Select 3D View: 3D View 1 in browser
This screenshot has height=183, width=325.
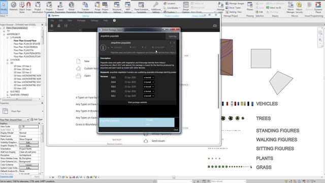click(22, 66)
